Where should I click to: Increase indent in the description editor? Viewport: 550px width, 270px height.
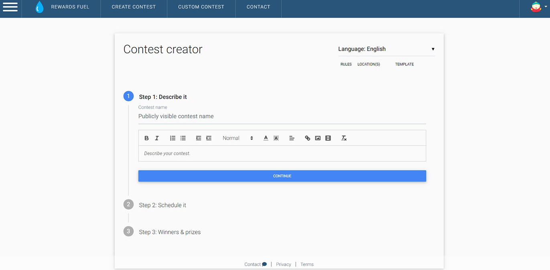pyautogui.click(x=209, y=138)
